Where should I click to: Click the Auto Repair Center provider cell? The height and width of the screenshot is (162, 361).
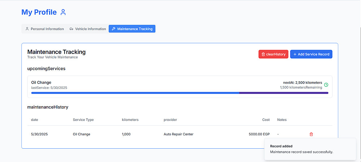178,134
